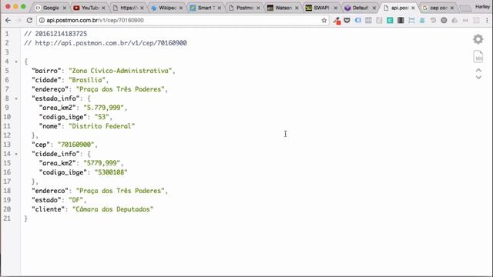Image resolution: width=493 pixels, height=277 pixels.
Task: Click the "53" codigo_ibge value
Action: (x=102, y=117)
